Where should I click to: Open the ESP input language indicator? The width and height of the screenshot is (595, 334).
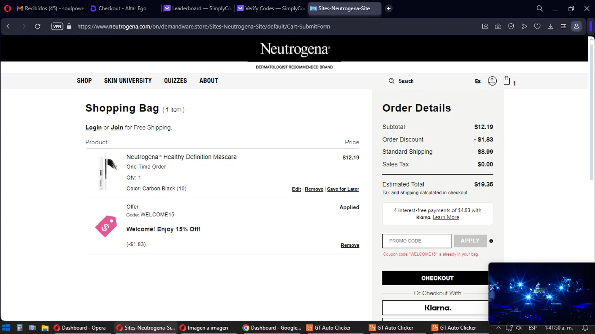point(532,328)
